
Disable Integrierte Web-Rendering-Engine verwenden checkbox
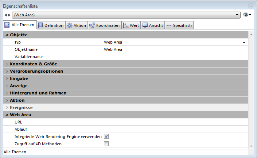click(106, 137)
